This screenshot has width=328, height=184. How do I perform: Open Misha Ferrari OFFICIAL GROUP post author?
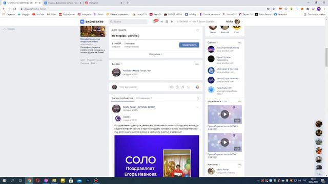[139, 107]
